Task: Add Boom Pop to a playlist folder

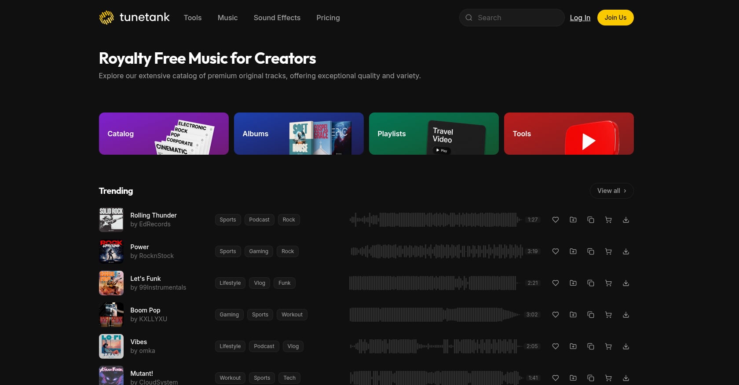Action: pyautogui.click(x=573, y=315)
